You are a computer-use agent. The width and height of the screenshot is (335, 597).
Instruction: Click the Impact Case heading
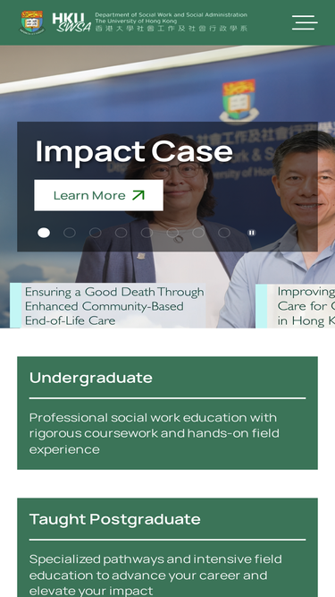(x=134, y=151)
